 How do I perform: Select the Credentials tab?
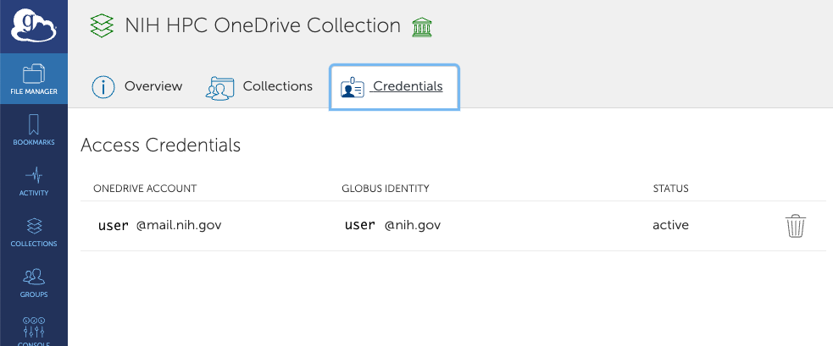[393, 86]
